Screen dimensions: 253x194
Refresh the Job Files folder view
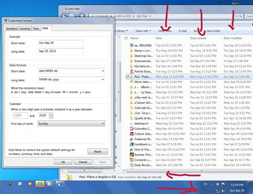point(241,16)
